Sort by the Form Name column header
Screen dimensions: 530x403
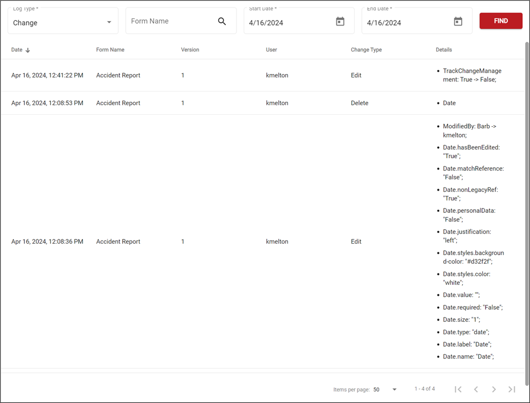click(x=110, y=50)
